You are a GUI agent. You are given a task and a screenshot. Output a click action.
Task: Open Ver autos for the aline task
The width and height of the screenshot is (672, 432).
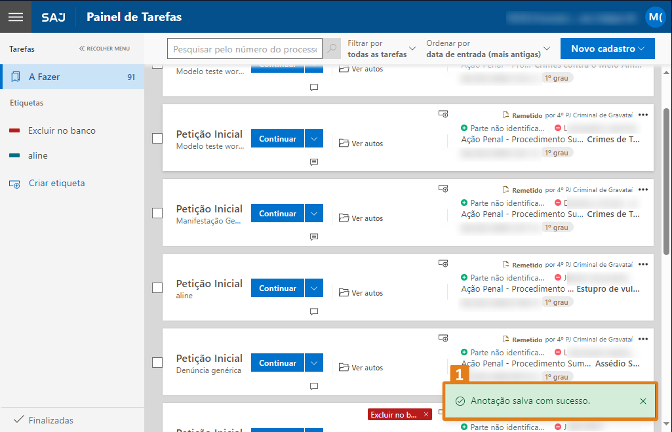[361, 293]
